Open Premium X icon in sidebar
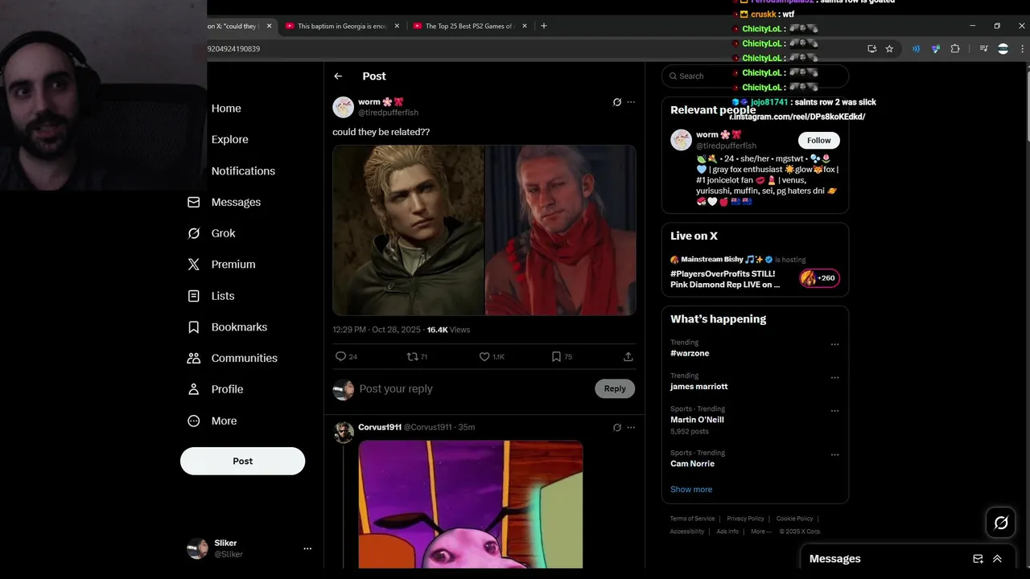 point(193,265)
